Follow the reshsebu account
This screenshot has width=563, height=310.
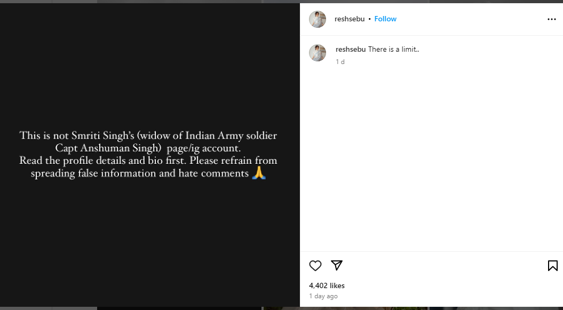tap(385, 19)
